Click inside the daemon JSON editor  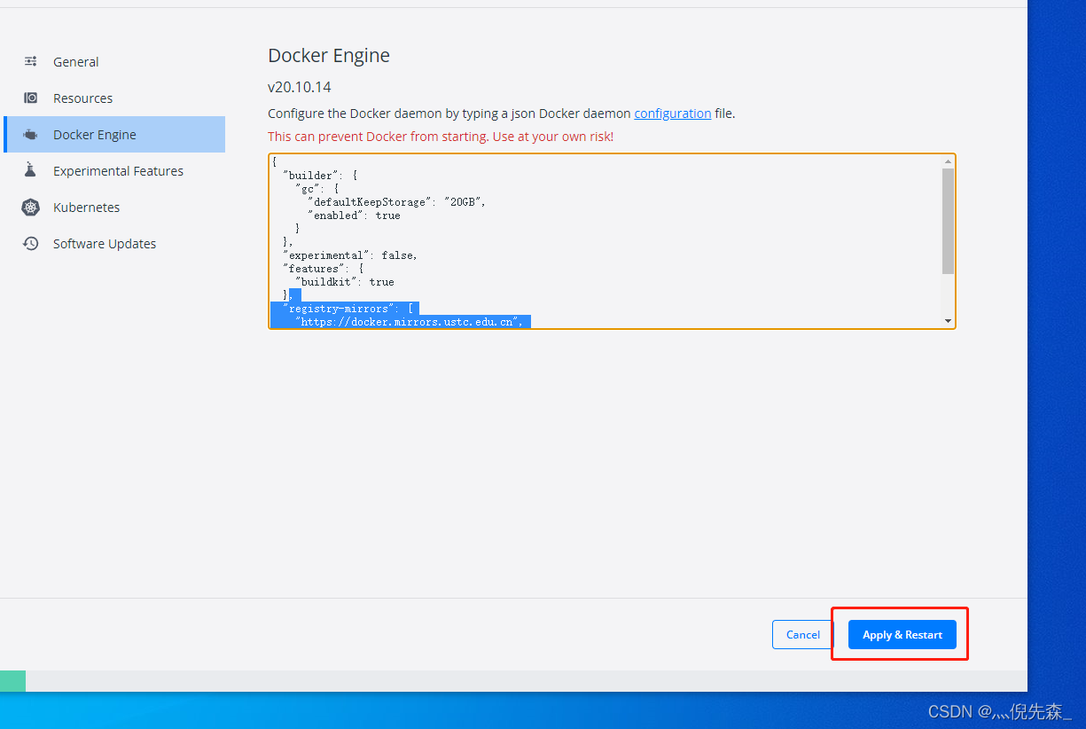tap(612, 241)
